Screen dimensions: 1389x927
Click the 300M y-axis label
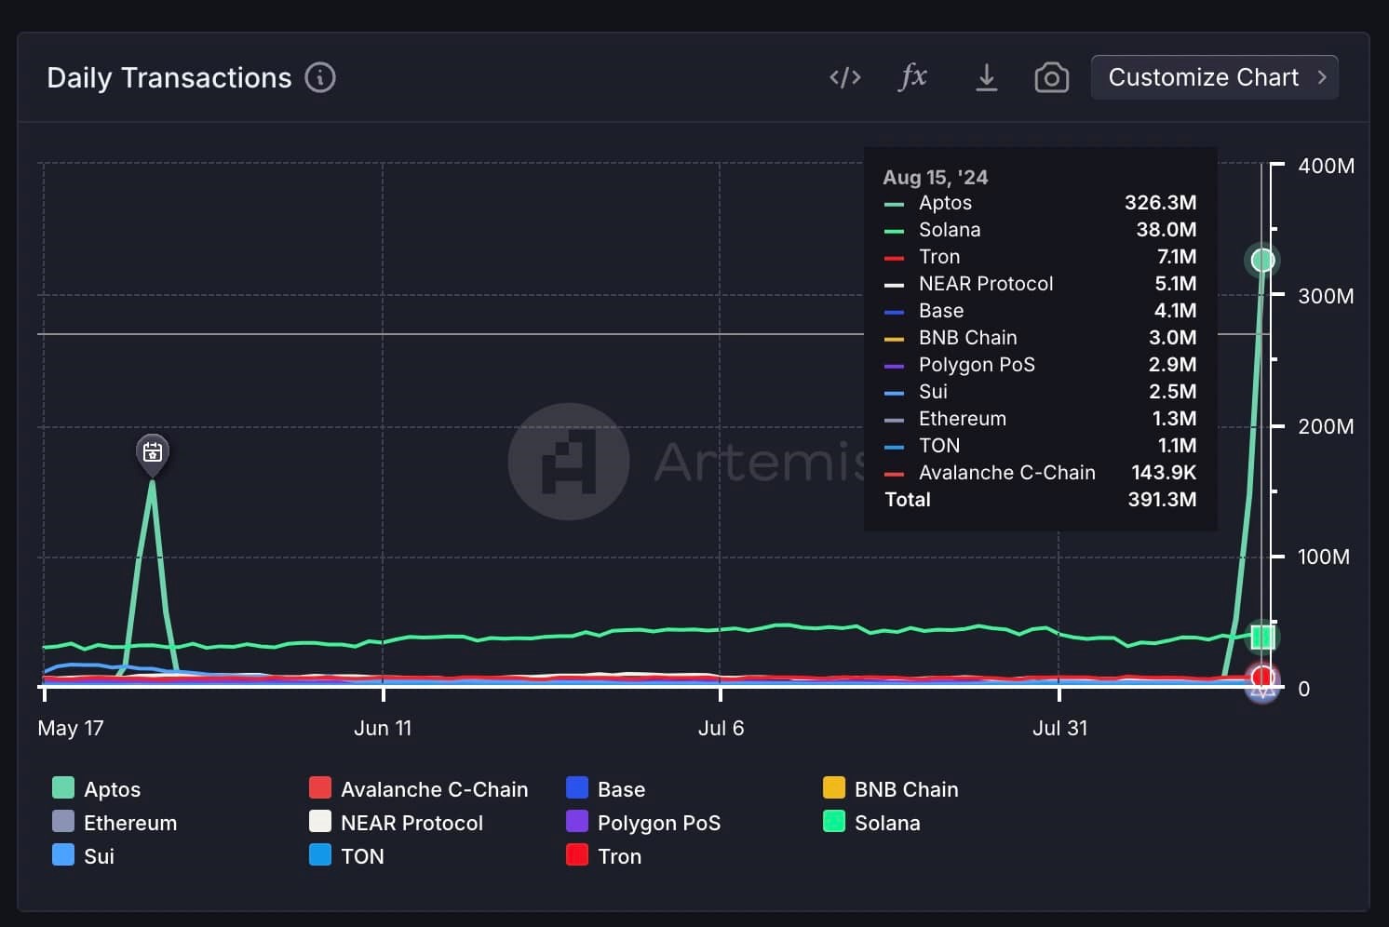(1326, 296)
